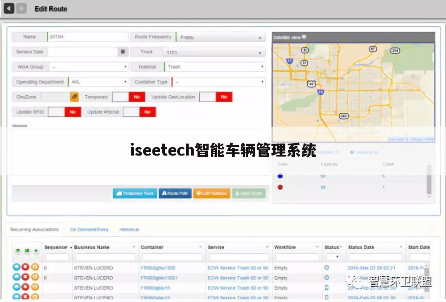
Task: Switch to the Recurring Associations tab
Action: coord(34,229)
